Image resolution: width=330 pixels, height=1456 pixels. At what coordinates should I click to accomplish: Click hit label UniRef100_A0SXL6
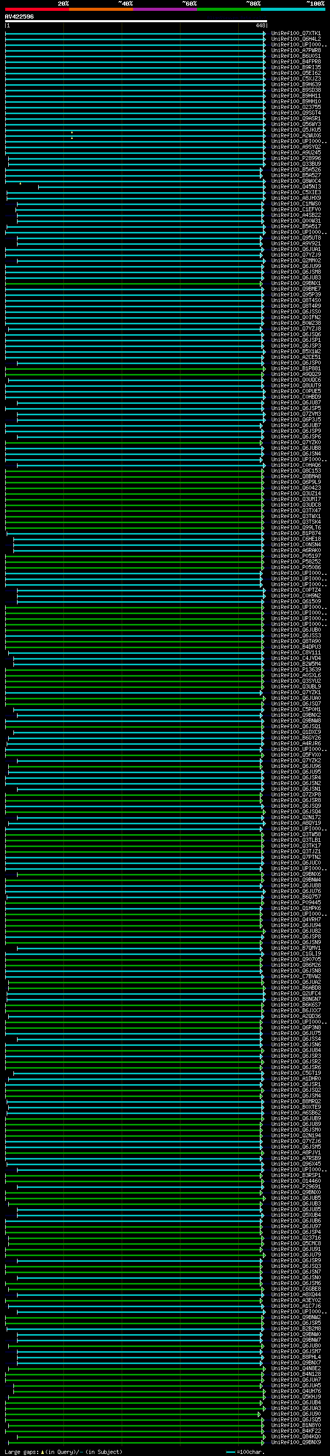[295, 675]
